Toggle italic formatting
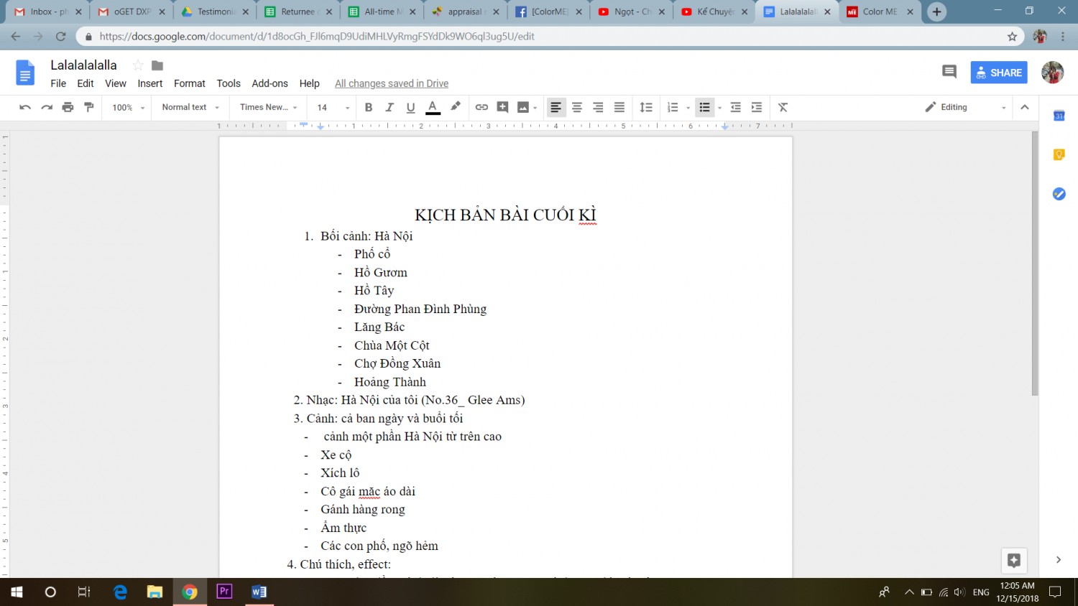The width and height of the screenshot is (1078, 606). [x=390, y=107]
